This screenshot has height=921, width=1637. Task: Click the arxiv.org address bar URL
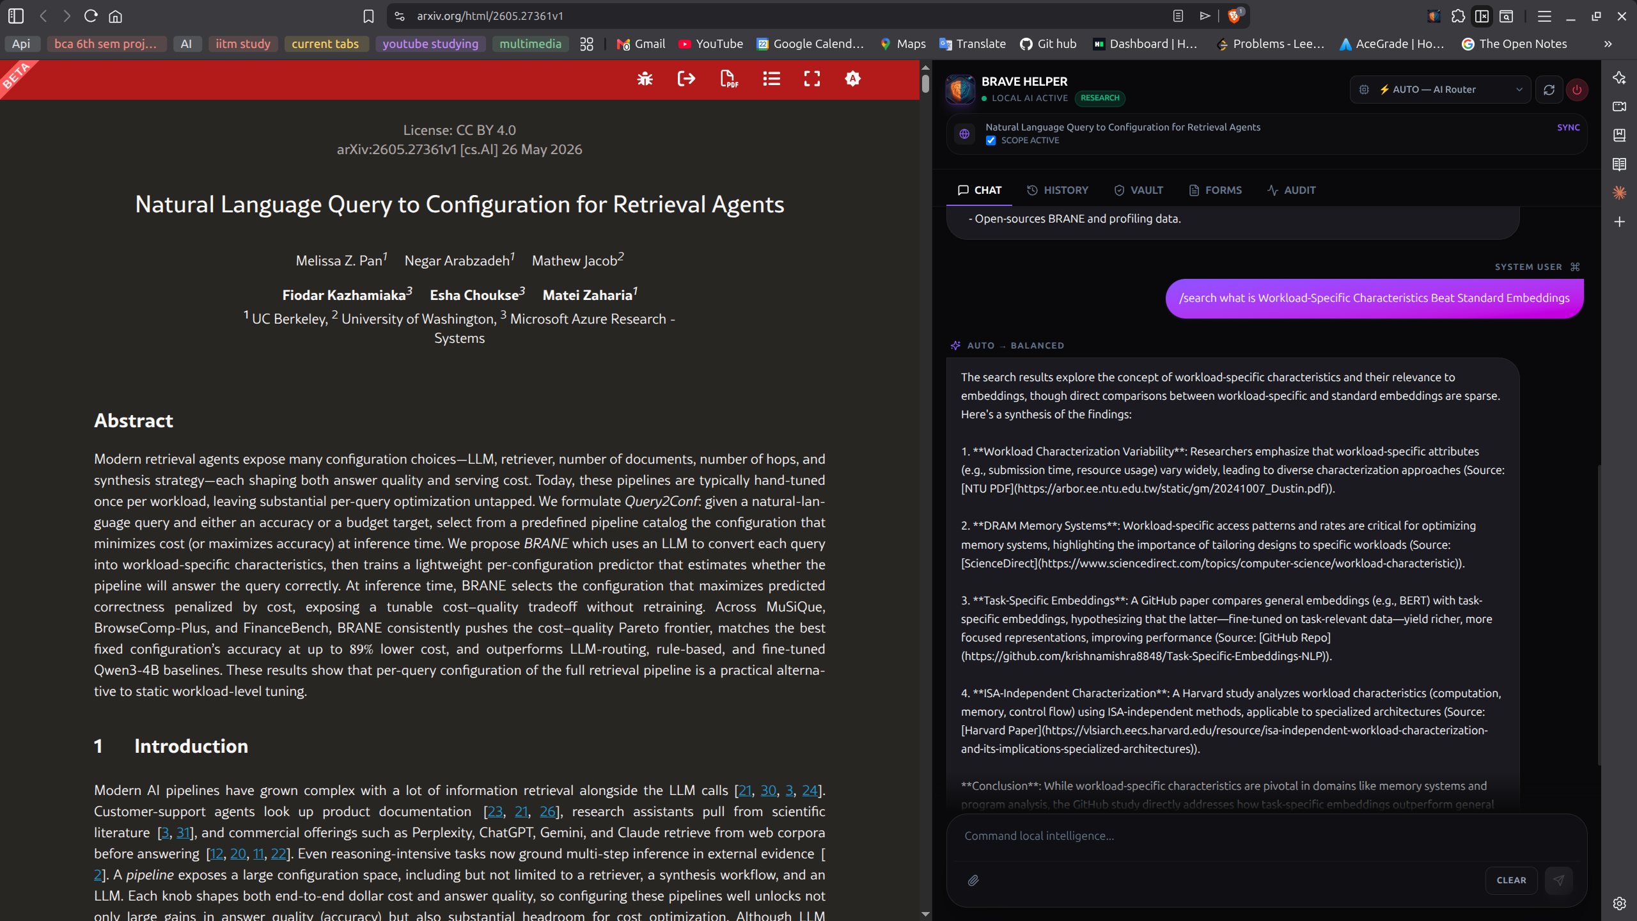[x=490, y=16]
